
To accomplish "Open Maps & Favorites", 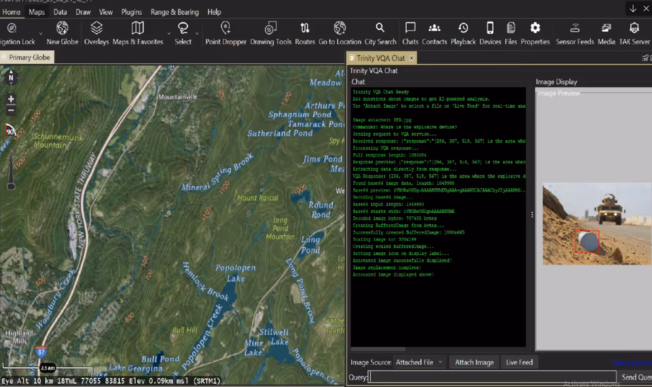I will tap(138, 33).
